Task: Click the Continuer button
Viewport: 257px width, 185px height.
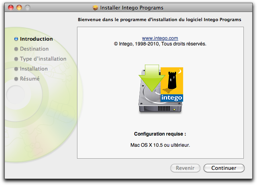Action: pos(224,168)
